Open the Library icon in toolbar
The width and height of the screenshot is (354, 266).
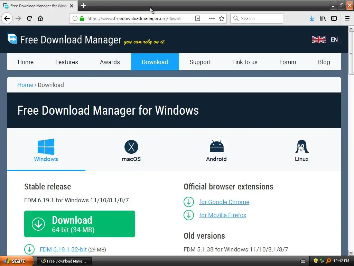click(x=323, y=18)
